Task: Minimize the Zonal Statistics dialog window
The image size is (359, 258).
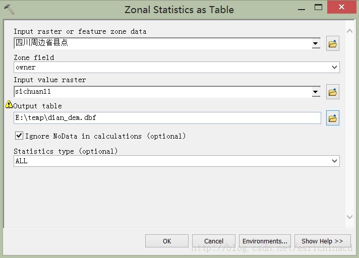Action: coord(302,9)
